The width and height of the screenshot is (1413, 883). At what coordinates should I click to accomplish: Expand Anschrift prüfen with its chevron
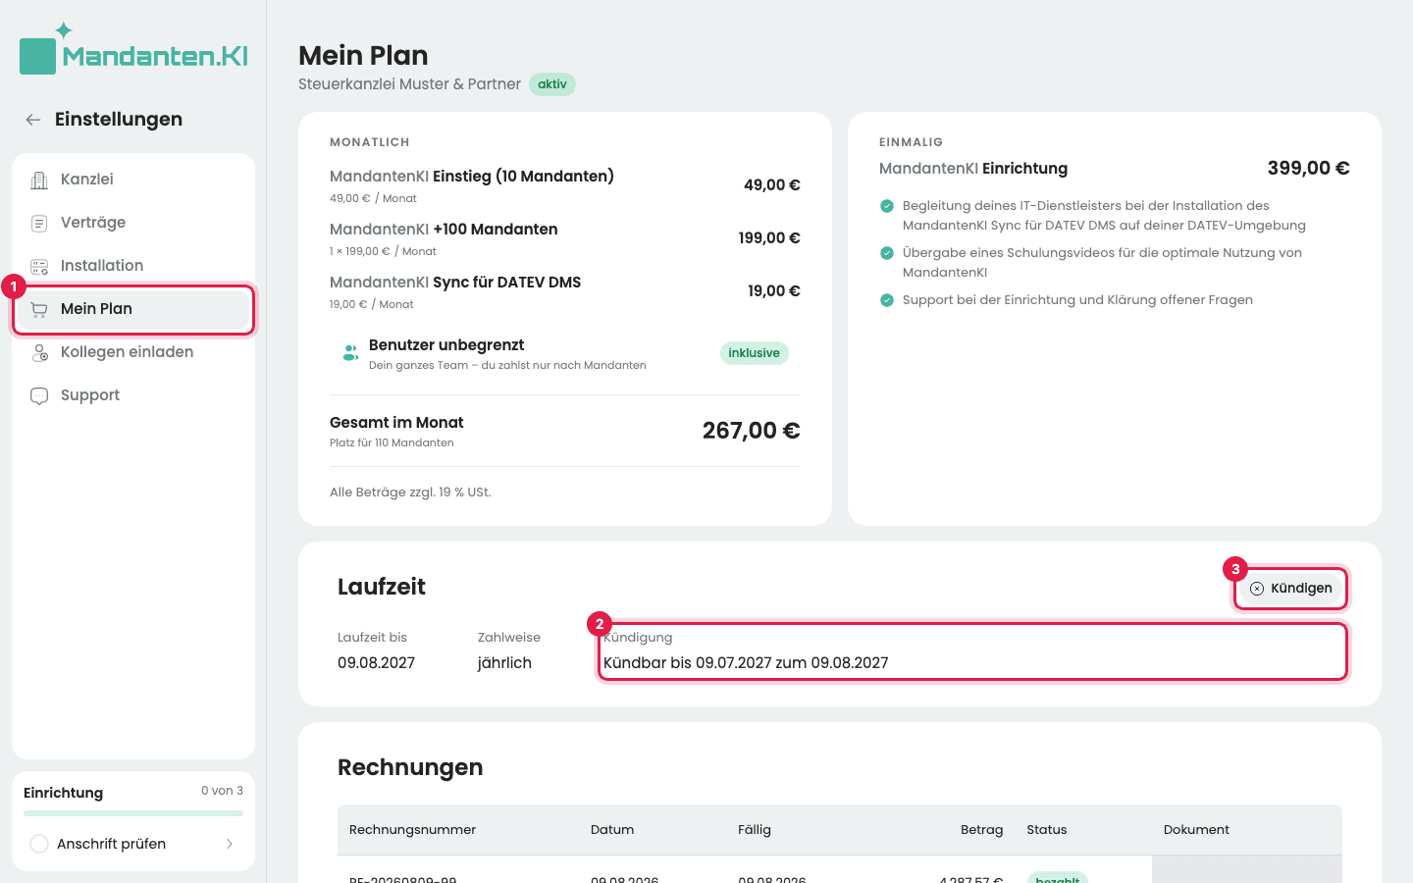[230, 844]
